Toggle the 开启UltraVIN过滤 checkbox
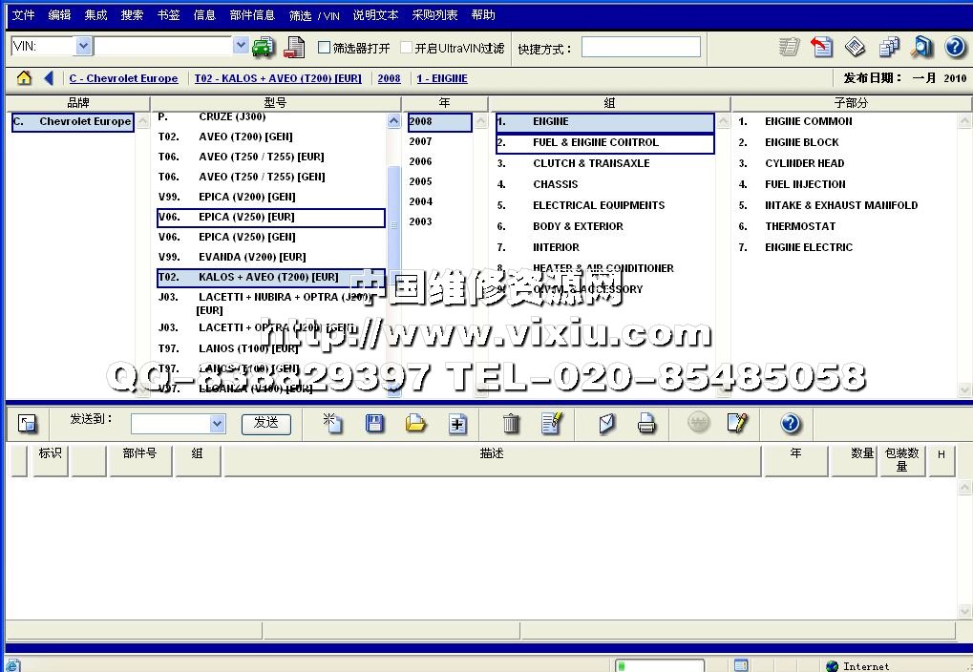Screen dimensions: 973x672 pos(406,48)
